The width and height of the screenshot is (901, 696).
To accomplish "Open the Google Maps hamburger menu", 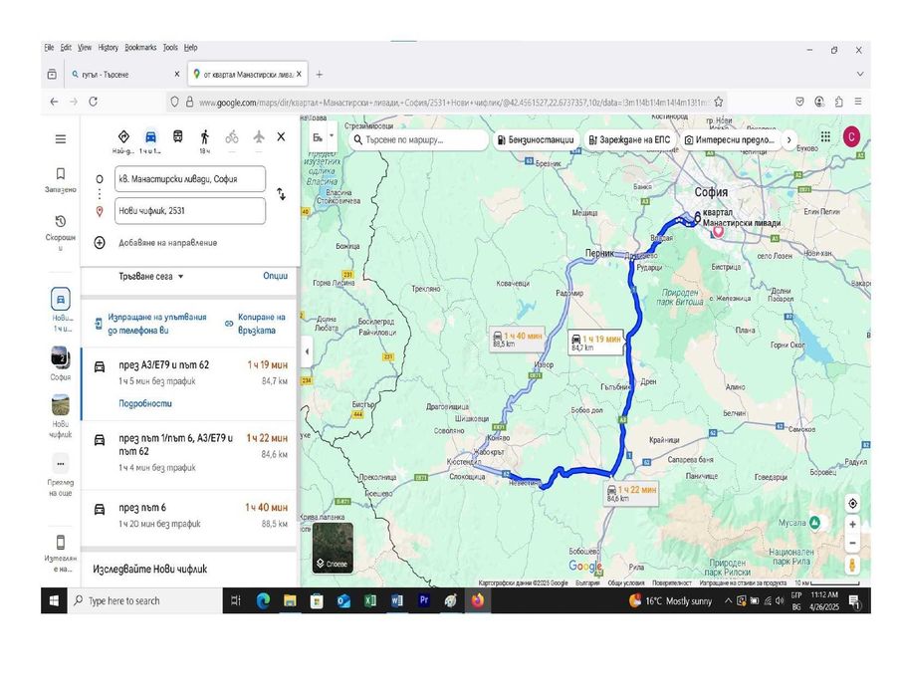I will tap(61, 139).
